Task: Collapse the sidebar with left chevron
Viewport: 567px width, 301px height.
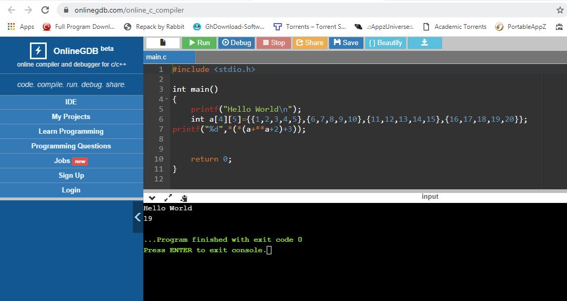Action: pyautogui.click(x=138, y=217)
